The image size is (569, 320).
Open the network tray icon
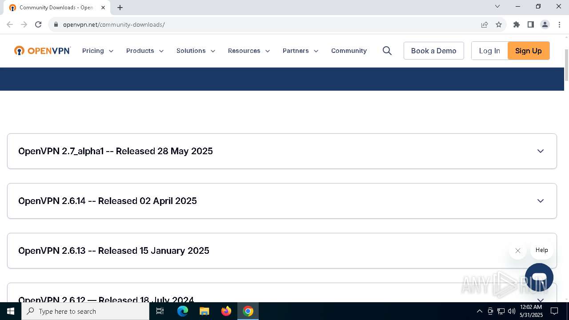(x=501, y=311)
